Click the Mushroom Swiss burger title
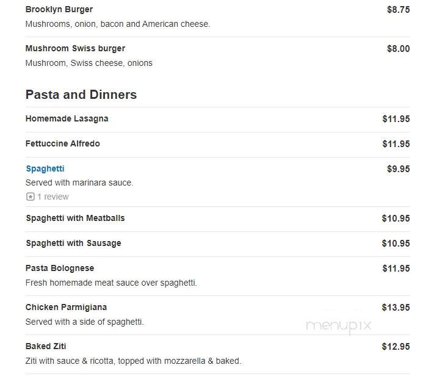This screenshot has width=448, height=376. pos(75,49)
